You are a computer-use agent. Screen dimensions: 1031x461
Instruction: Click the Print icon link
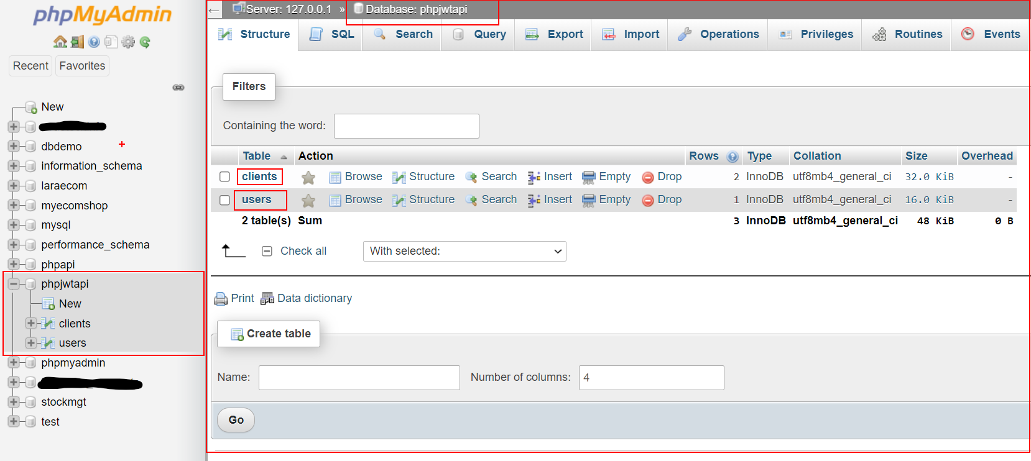234,298
